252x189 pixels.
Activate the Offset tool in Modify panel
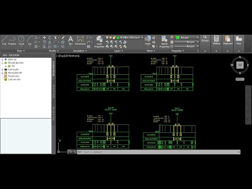point(63,46)
